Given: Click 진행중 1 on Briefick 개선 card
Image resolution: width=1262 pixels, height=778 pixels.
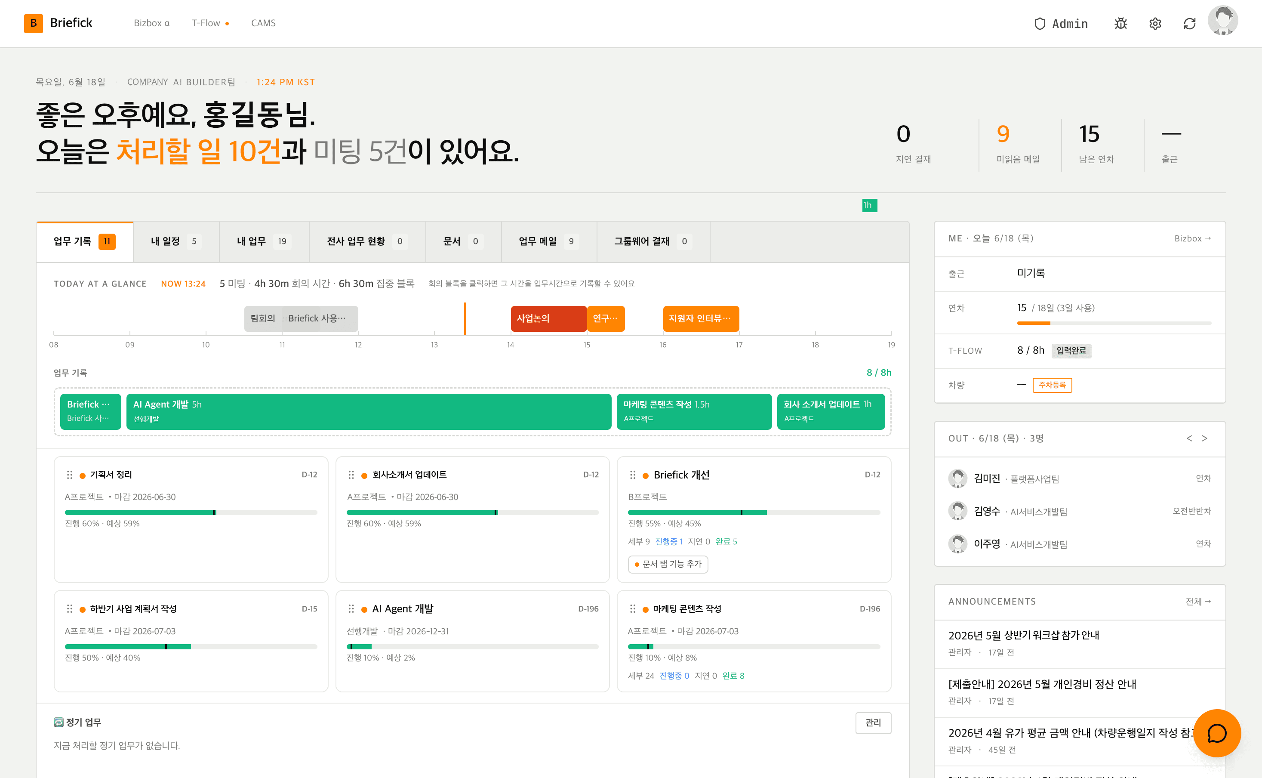Looking at the screenshot, I should tap(669, 542).
